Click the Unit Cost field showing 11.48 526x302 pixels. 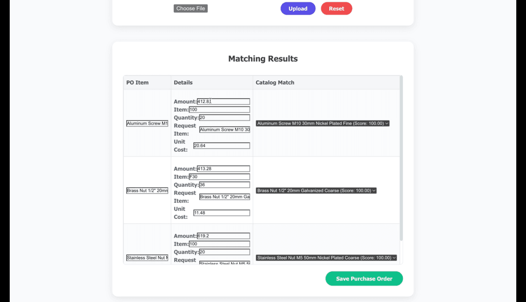221,213
